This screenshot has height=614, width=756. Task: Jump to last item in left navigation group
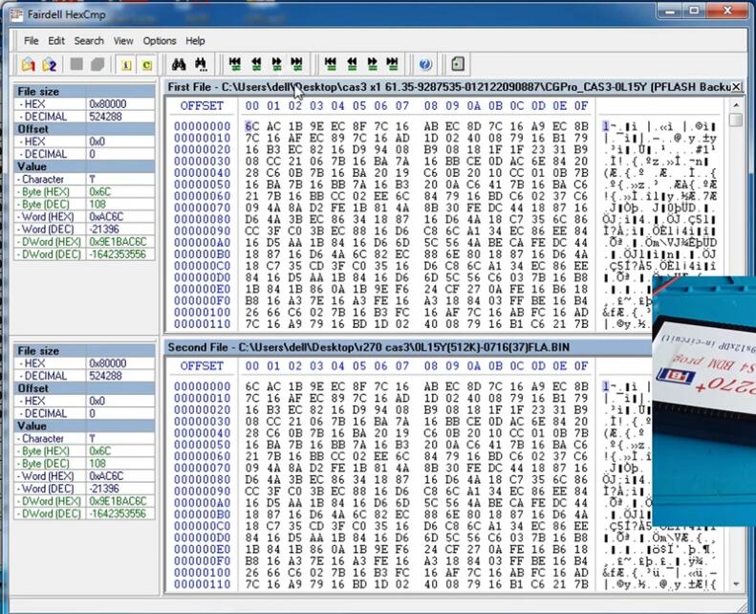pos(296,63)
